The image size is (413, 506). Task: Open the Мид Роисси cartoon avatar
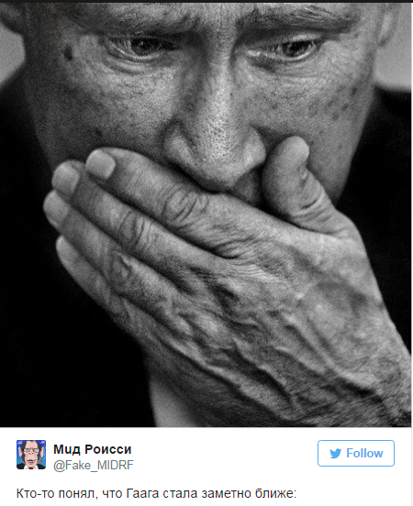pos(31,455)
